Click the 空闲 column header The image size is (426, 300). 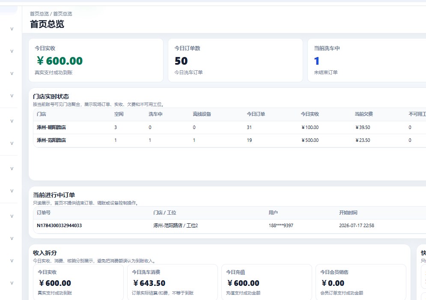[x=119, y=114]
